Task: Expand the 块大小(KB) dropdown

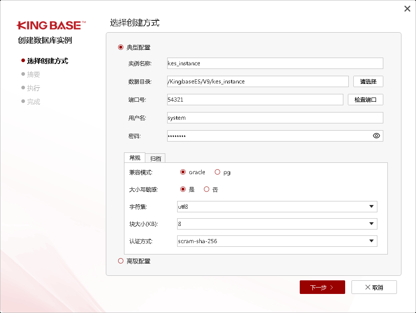Action: (277, 224)
